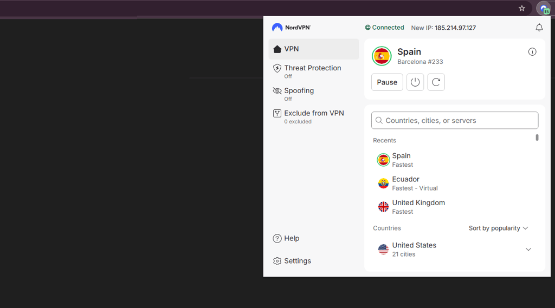Open Exclude from VPN section
The width and height of the screenshot is (555, 308).
314,116
